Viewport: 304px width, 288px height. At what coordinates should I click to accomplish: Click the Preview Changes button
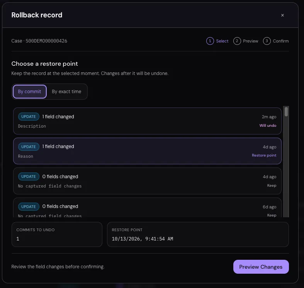(x=261, y=267)
